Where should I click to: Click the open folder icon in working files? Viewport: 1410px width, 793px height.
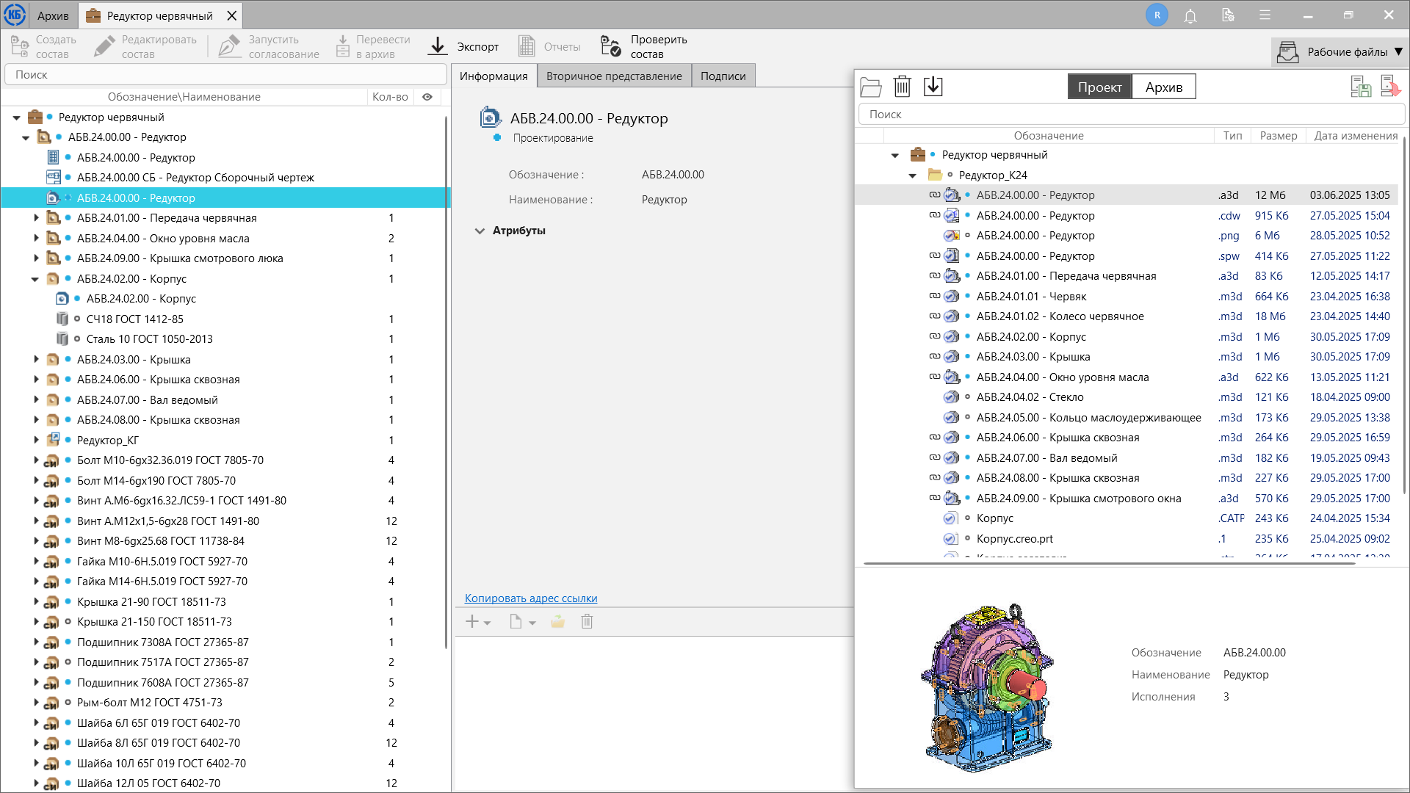pyautogui.click(x=871, y=87)
